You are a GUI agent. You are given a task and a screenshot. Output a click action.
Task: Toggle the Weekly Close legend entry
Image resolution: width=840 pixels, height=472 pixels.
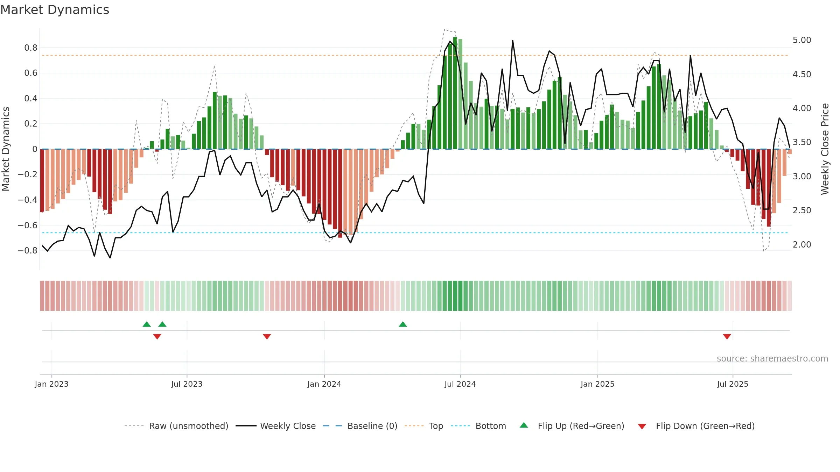[x=276, y=426]
